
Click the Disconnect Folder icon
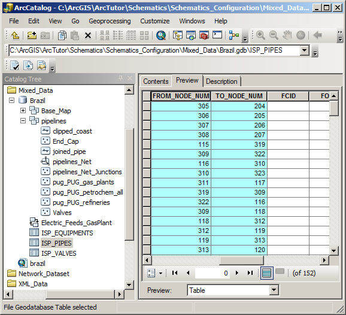coord(45,35)
